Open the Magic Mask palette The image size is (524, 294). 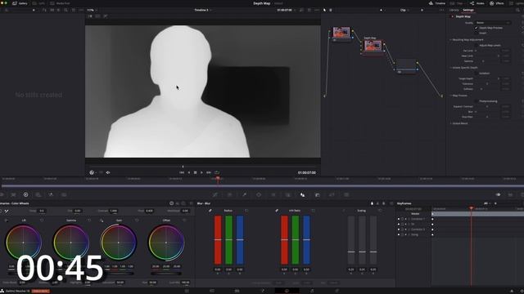(287, 194)
